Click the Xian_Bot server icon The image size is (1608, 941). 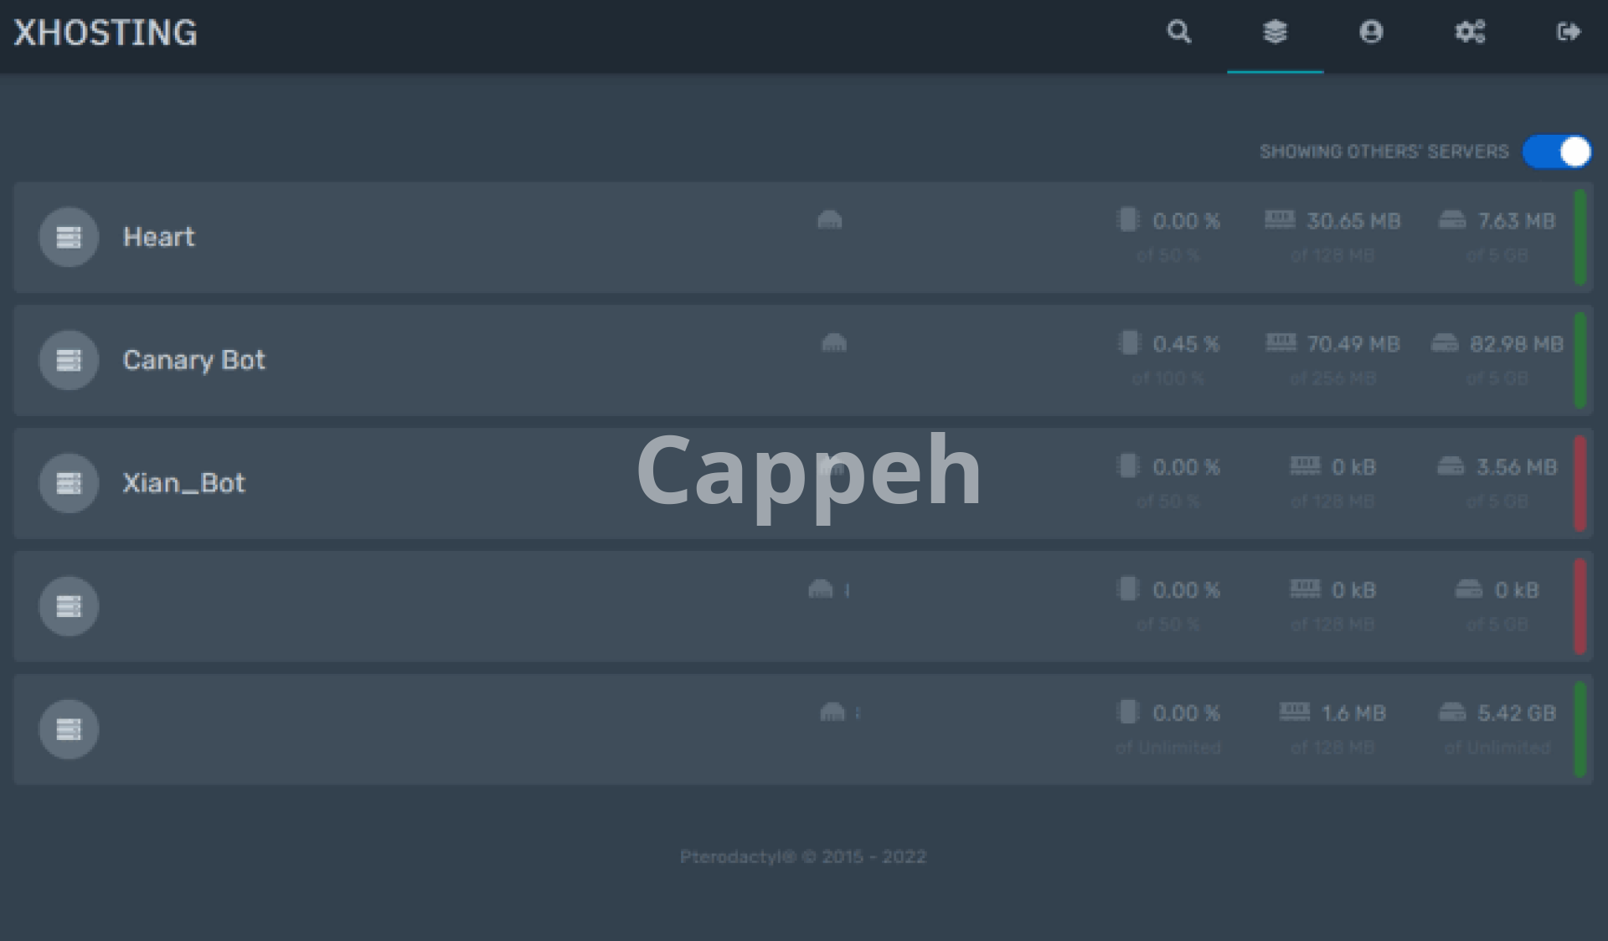69,483
